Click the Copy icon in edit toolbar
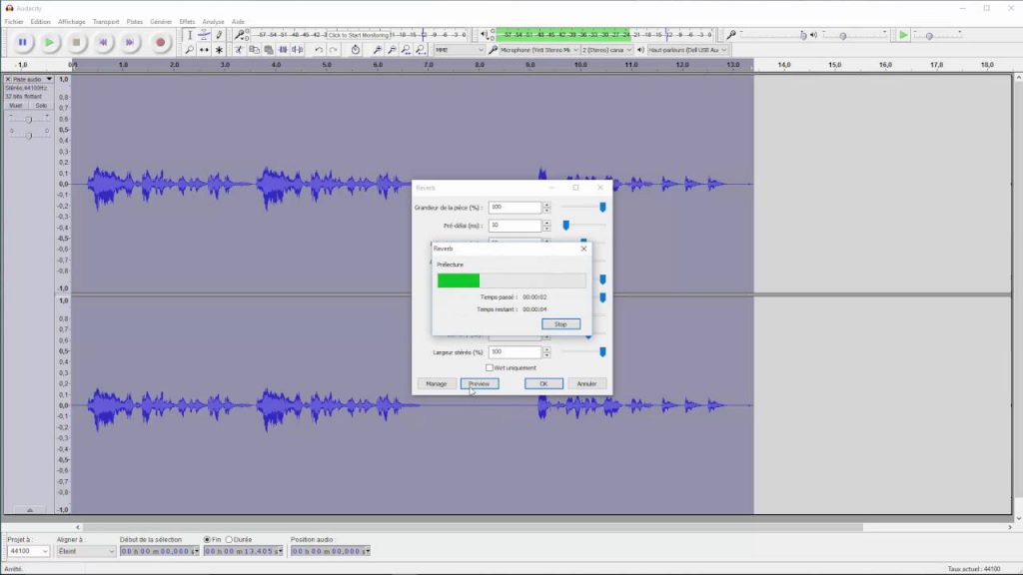This screenshot has height=575, width=1023. click(x=254, y=50)
